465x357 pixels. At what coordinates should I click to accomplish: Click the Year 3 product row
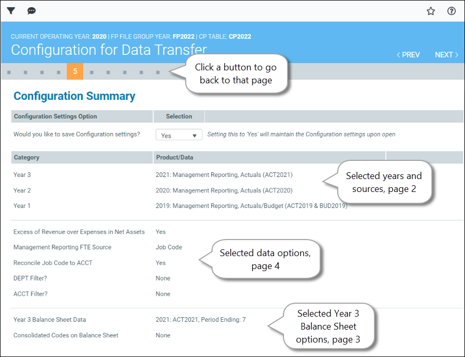click(x=228, y=175)
